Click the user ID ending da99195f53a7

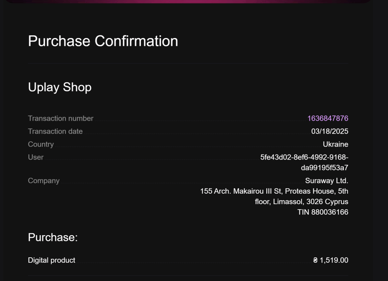(x=324, y=168)
